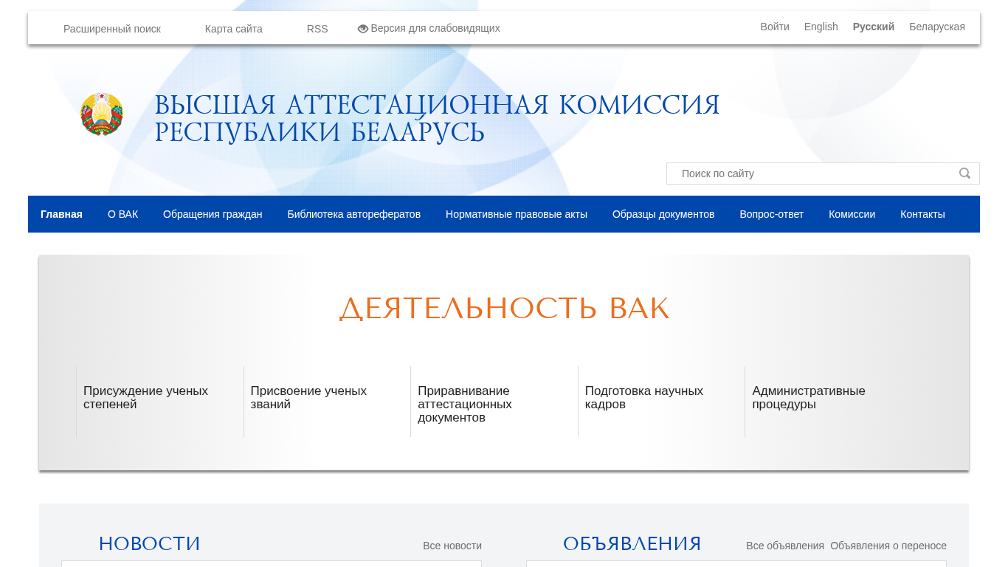This screenshot has width=1008, height=567.
Task: Open Объявления о переносе link
Action: click(x=888, y=546)
